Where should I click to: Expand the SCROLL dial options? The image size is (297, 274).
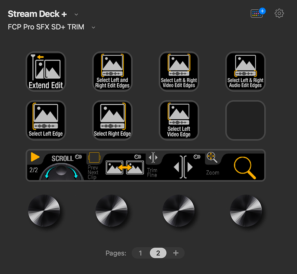click(78, 157)
